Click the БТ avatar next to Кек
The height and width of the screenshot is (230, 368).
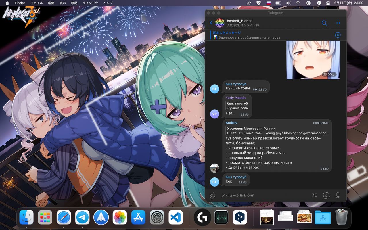click(x=214, y=182)
